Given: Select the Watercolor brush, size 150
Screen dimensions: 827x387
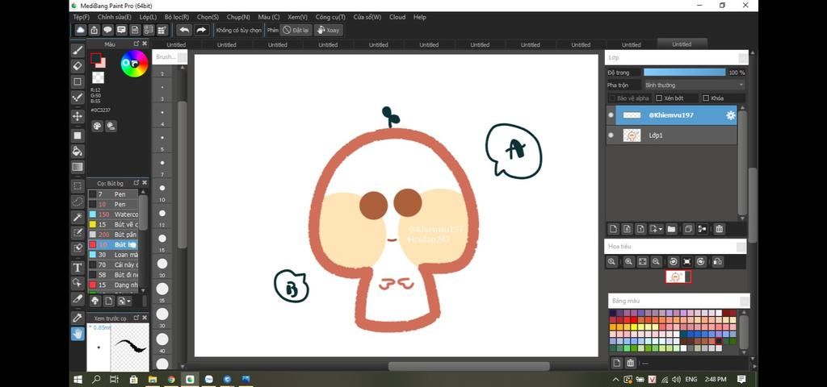Looking at the screenshot, I should click(113, 214).
